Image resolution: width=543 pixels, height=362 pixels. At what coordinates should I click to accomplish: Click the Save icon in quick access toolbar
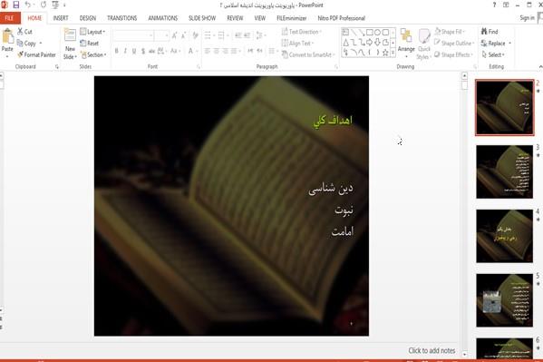pos(16,5)
